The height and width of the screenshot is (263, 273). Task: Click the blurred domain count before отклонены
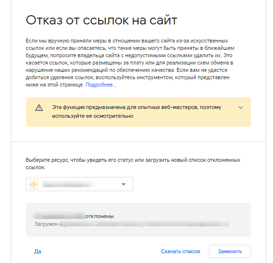[59, 216]
